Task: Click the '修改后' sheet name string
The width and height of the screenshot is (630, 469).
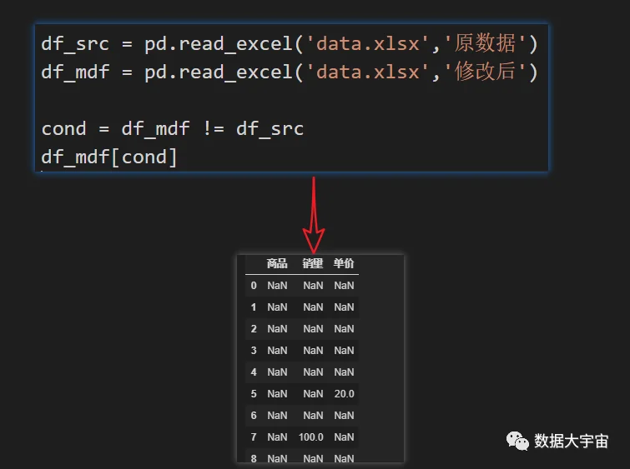Action: point(485,72)
